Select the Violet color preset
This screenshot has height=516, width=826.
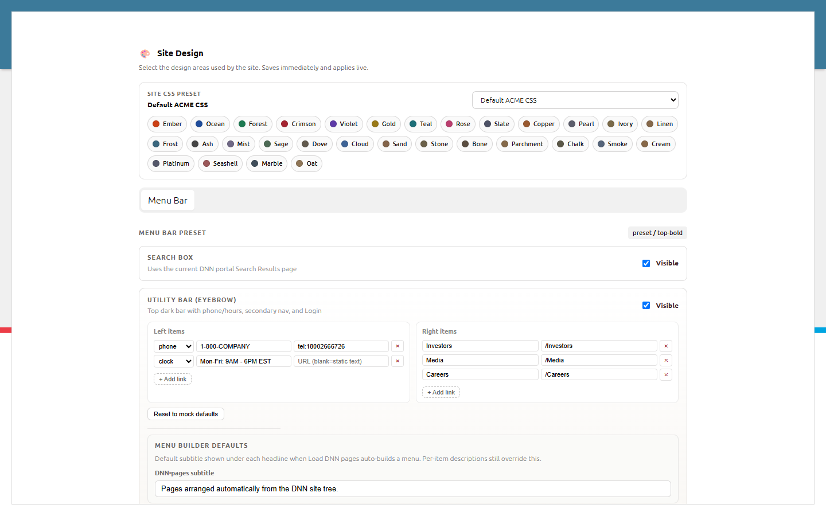tap(344, 124)
